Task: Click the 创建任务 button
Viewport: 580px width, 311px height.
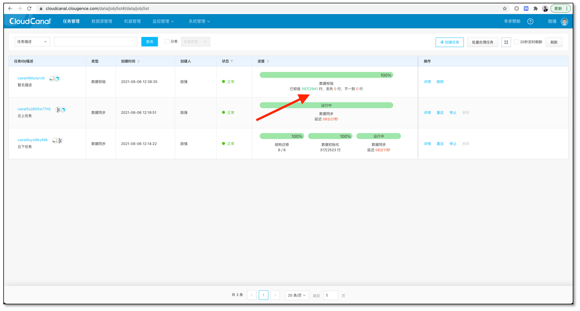Action: click(449, 42)
